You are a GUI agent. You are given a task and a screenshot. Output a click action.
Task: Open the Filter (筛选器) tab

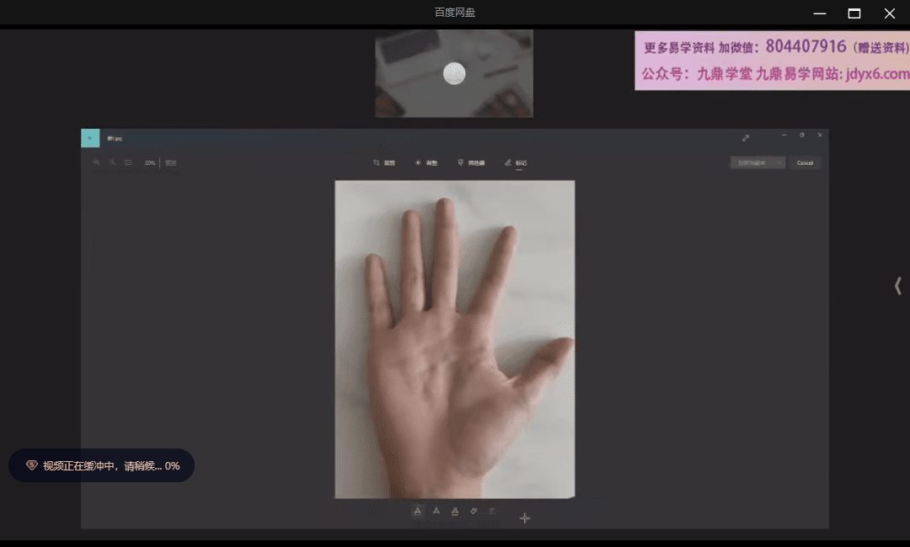pyautogui.click(x=471, y=163)
